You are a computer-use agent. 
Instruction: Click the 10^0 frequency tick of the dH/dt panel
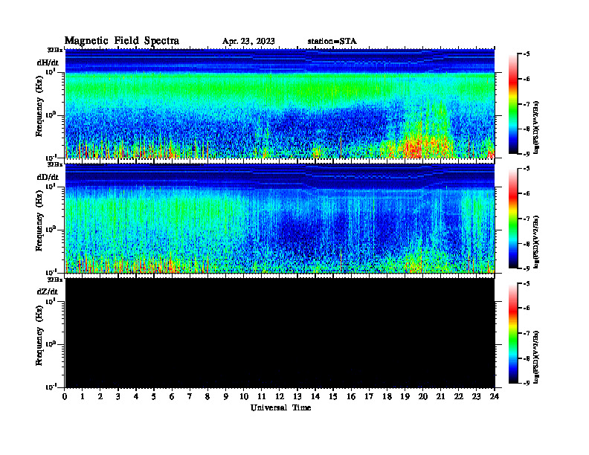tap(51, 115)
